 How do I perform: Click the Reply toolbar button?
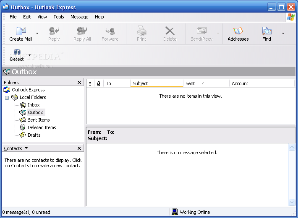coord(54,34)
